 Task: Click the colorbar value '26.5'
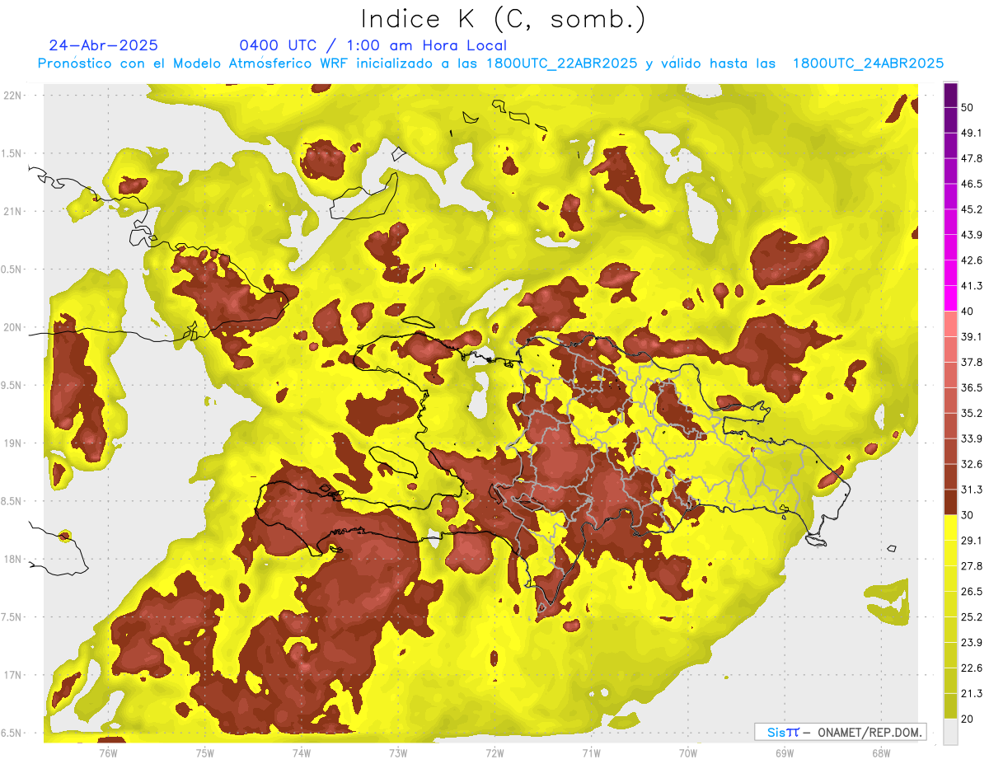pos(971,592)
